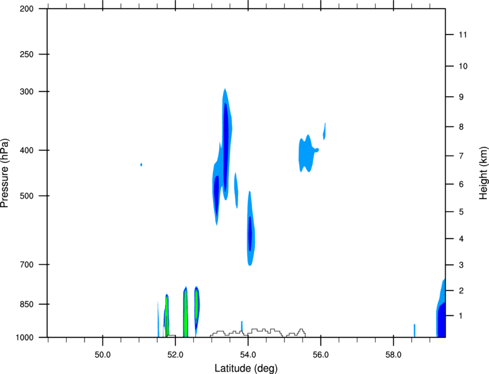This screenshot has height=374, width=489.
Task: Click the 'Height (km)' axis title
Action: click(483, 173)
